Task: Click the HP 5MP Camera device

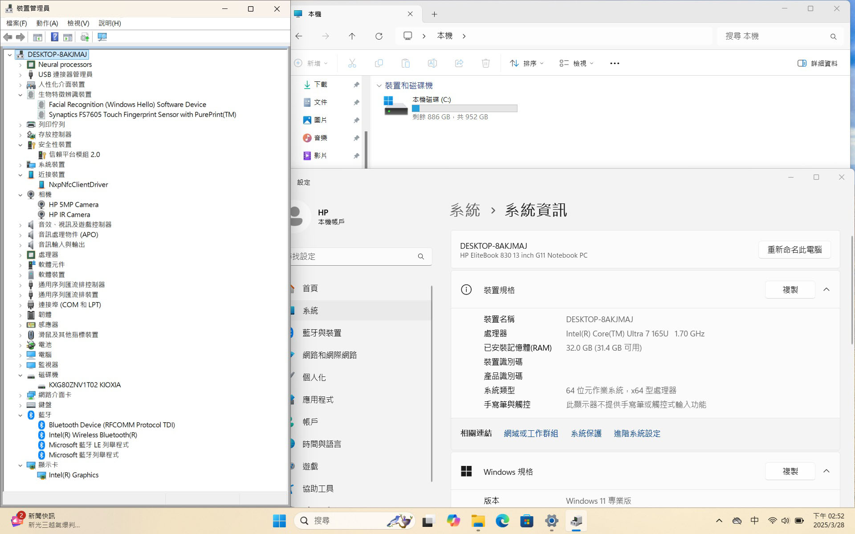Action: [x=73, y=205]
